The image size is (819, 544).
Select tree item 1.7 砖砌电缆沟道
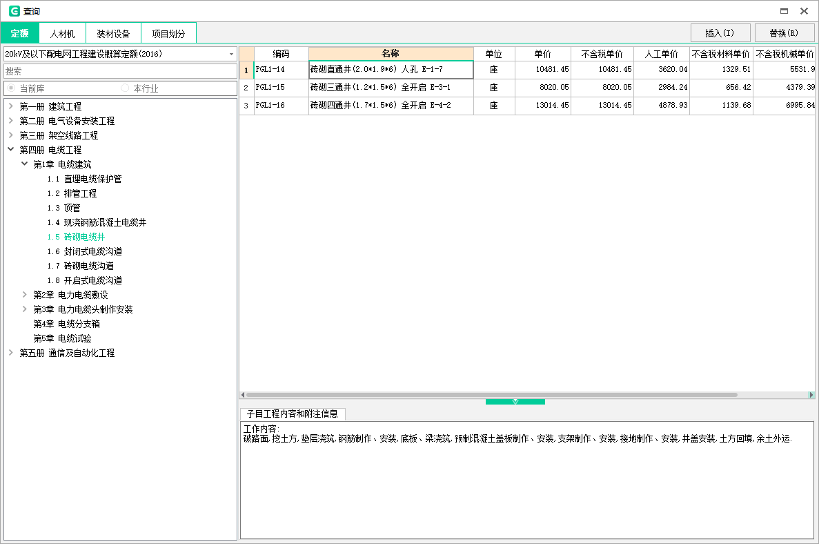pos(81,266)
